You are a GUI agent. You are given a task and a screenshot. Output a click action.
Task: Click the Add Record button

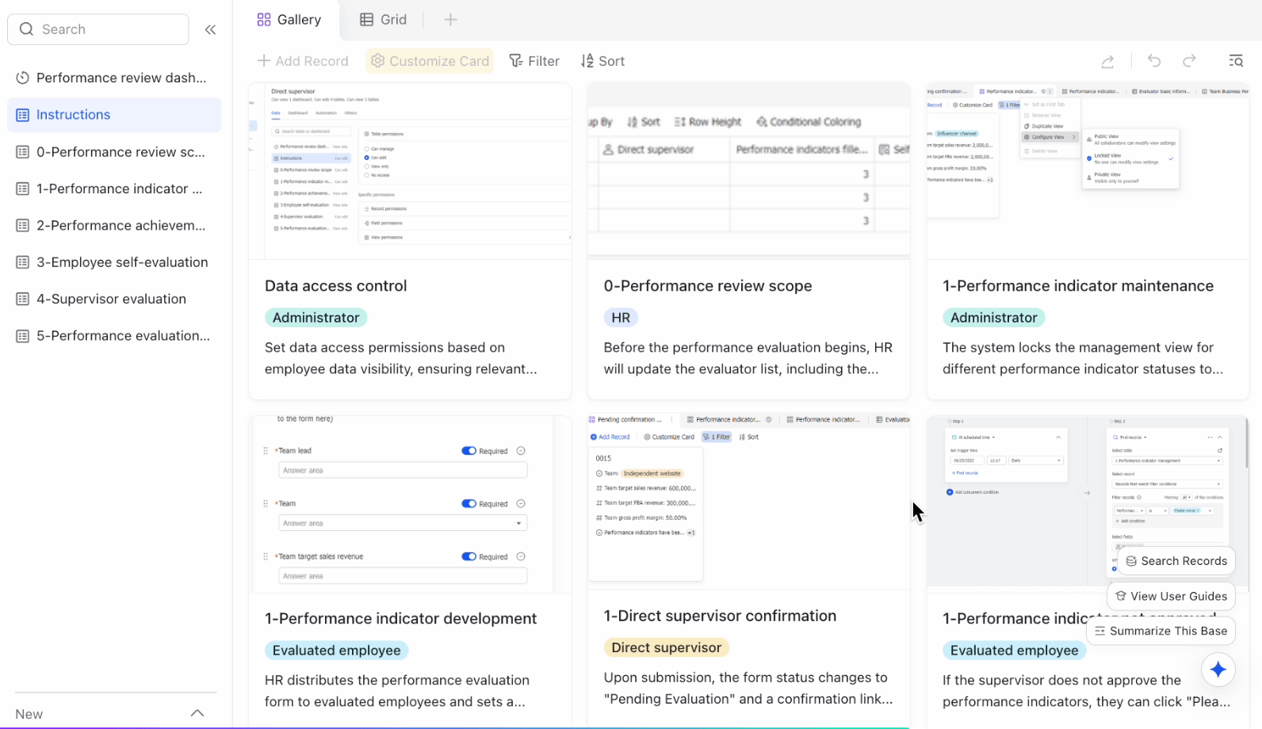[x=303, y=61]
